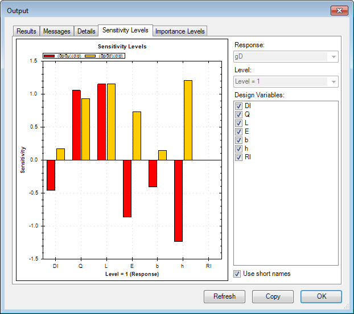Toggle the E design variable checkbox
This screenshot has width=354, height=314.
pyautogui.click(x=239, y=132)
